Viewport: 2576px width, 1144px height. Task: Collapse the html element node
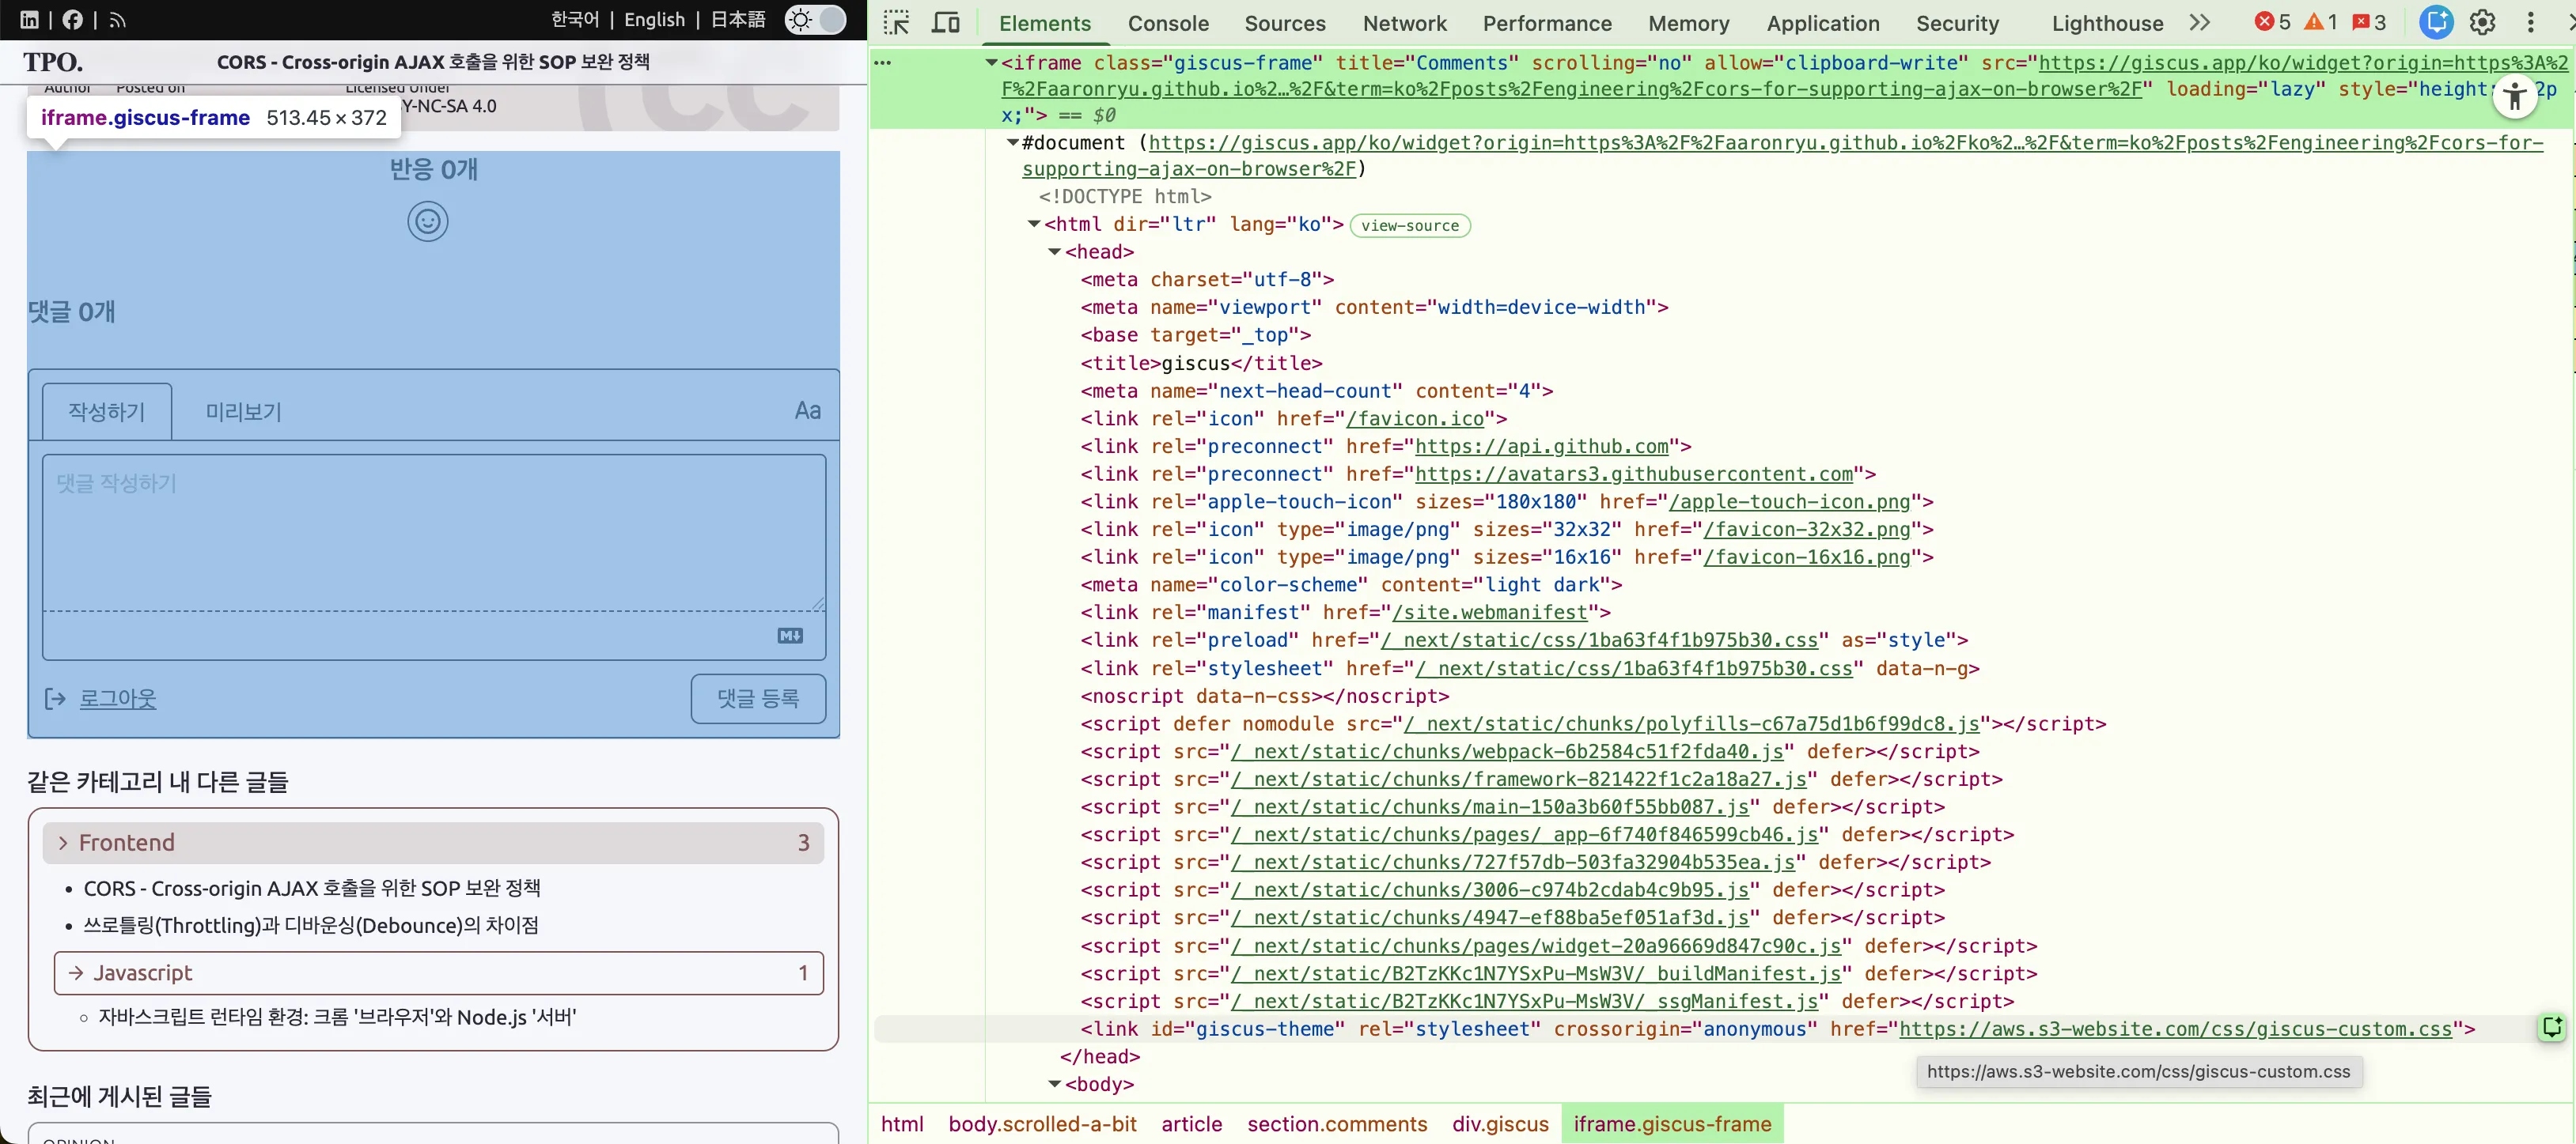coord(1034,224)
